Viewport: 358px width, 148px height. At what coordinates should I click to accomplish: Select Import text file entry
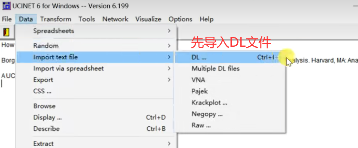tap(96, 57)
